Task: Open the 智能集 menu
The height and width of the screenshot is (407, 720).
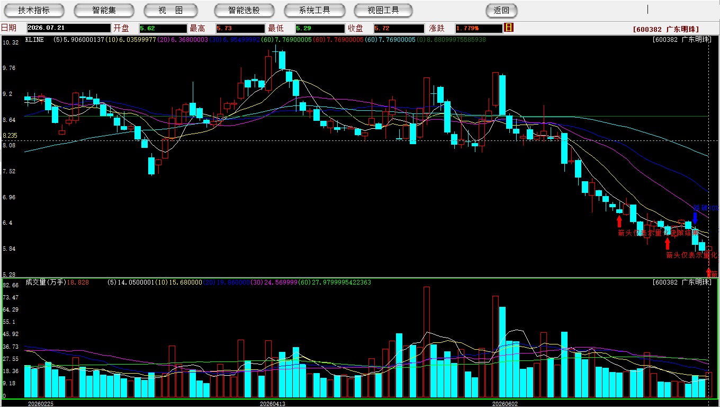Action: [x=104, y=10]
